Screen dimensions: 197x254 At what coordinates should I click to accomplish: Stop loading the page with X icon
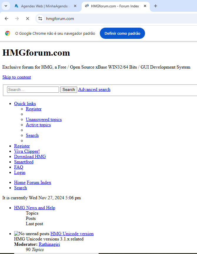tap(28, 19)
